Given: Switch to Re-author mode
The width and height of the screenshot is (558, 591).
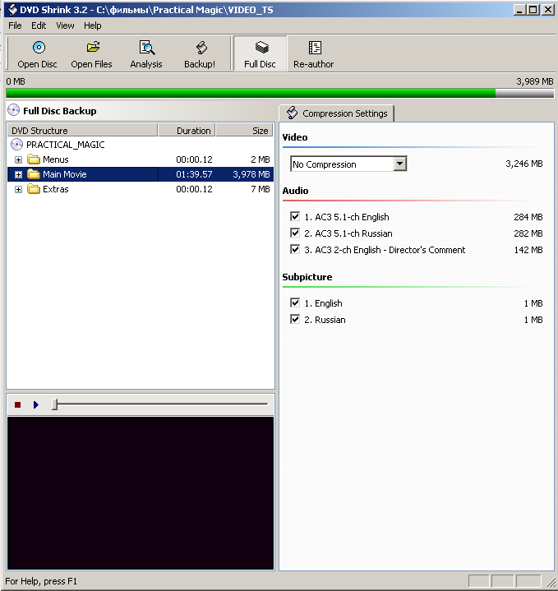Looking at the screenshot, I should click(x=314, y=53).
